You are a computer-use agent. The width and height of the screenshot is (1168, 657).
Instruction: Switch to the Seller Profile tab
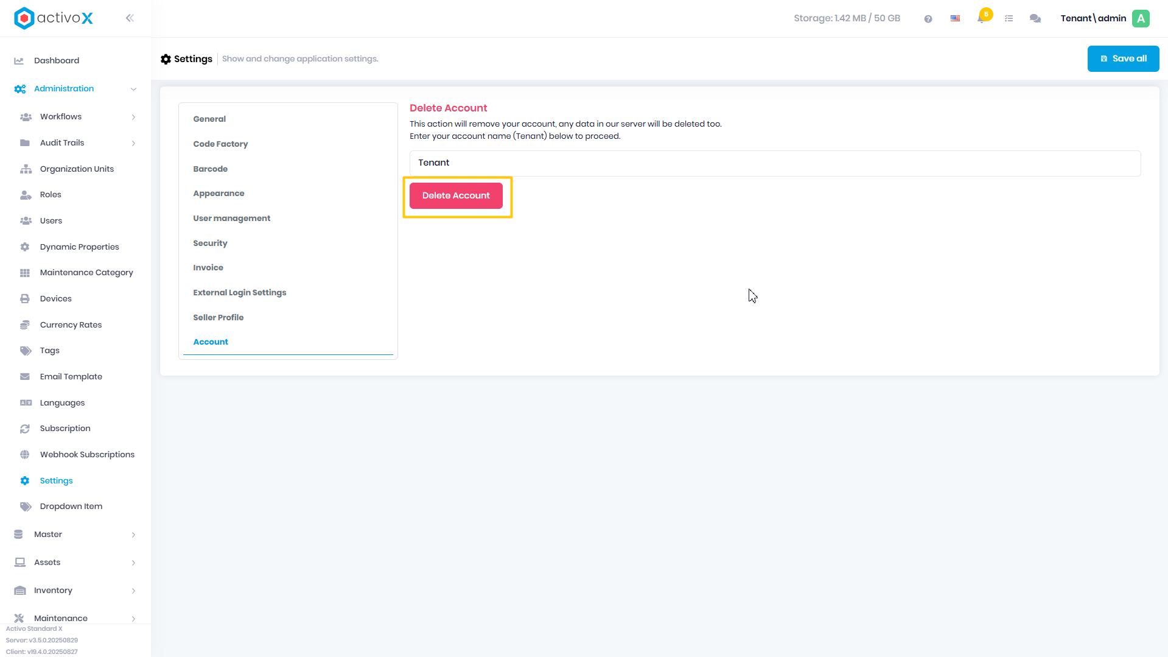[288, 318]
